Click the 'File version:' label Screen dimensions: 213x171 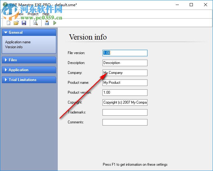76,53
